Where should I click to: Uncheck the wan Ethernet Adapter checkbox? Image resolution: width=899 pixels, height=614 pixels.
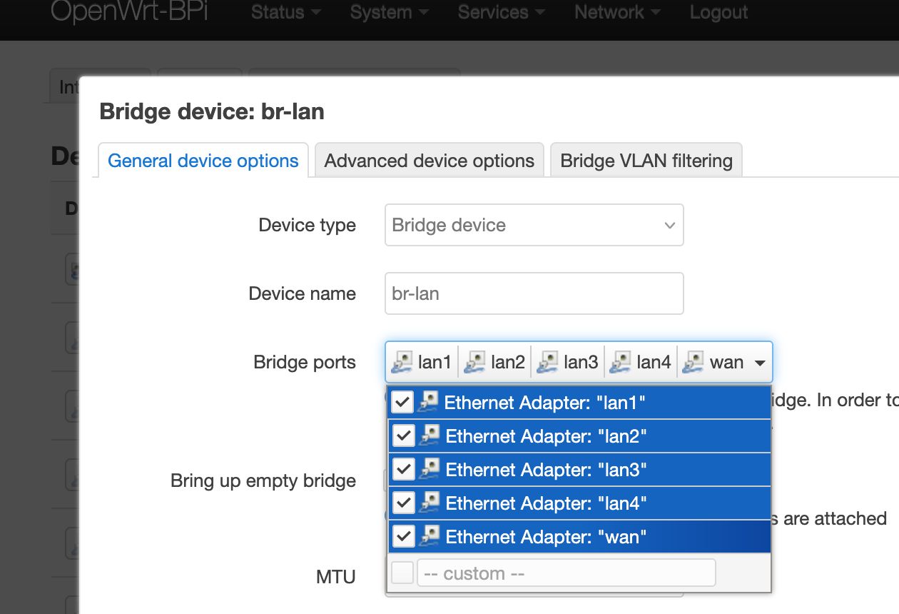[x=403, y=536]
